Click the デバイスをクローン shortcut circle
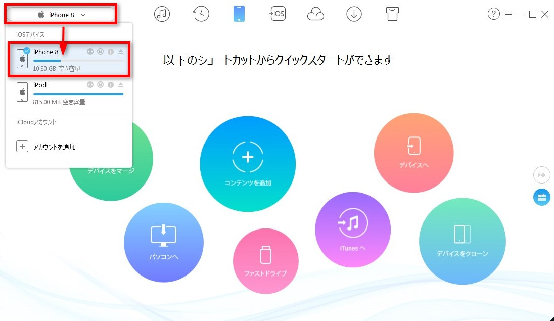The image size is (554, 321). coord(463,241)
